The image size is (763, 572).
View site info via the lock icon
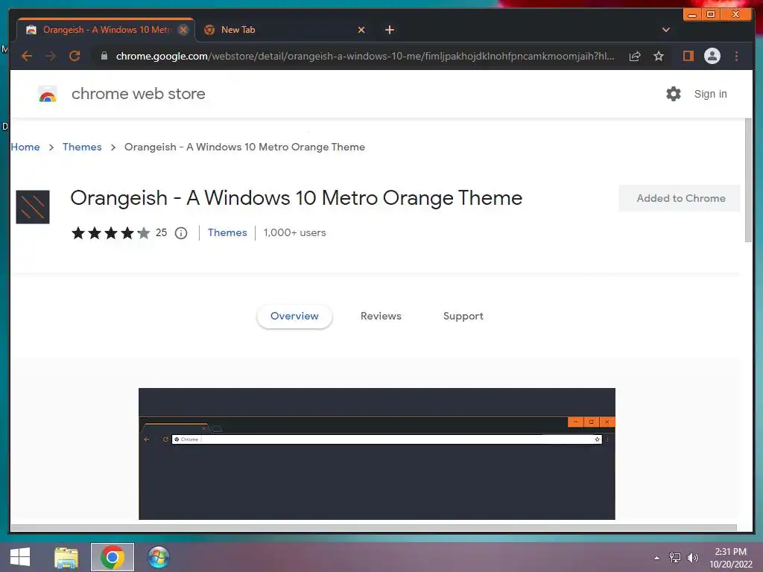pos(104,57)
